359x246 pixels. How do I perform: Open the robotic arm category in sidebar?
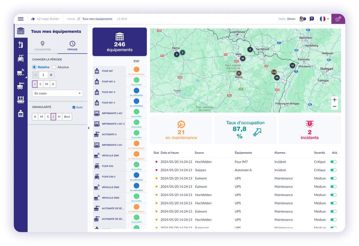point(21,45)
